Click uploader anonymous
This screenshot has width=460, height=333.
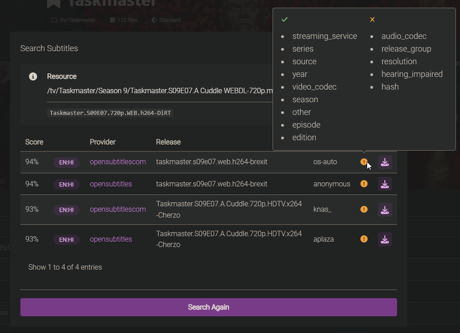[x=331, y=184]
